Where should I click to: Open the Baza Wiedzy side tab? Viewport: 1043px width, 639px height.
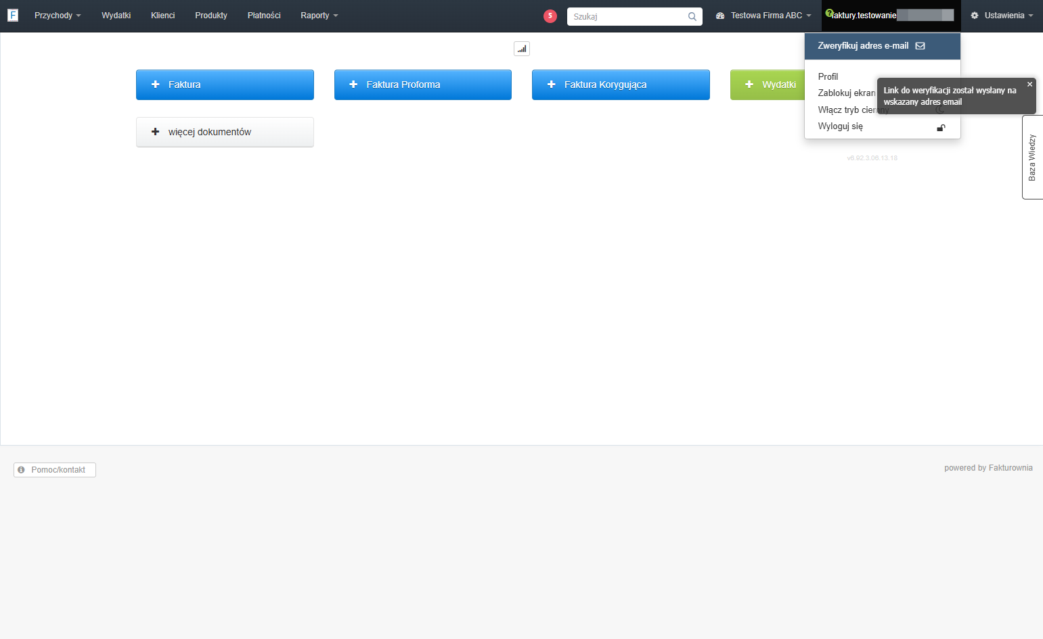1032,157
